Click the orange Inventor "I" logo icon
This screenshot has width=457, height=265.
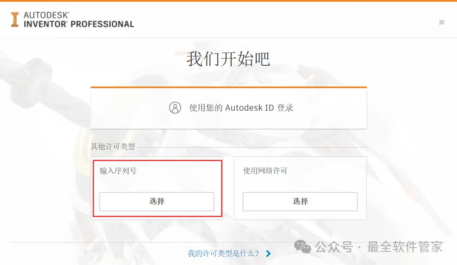pos(15,20)
